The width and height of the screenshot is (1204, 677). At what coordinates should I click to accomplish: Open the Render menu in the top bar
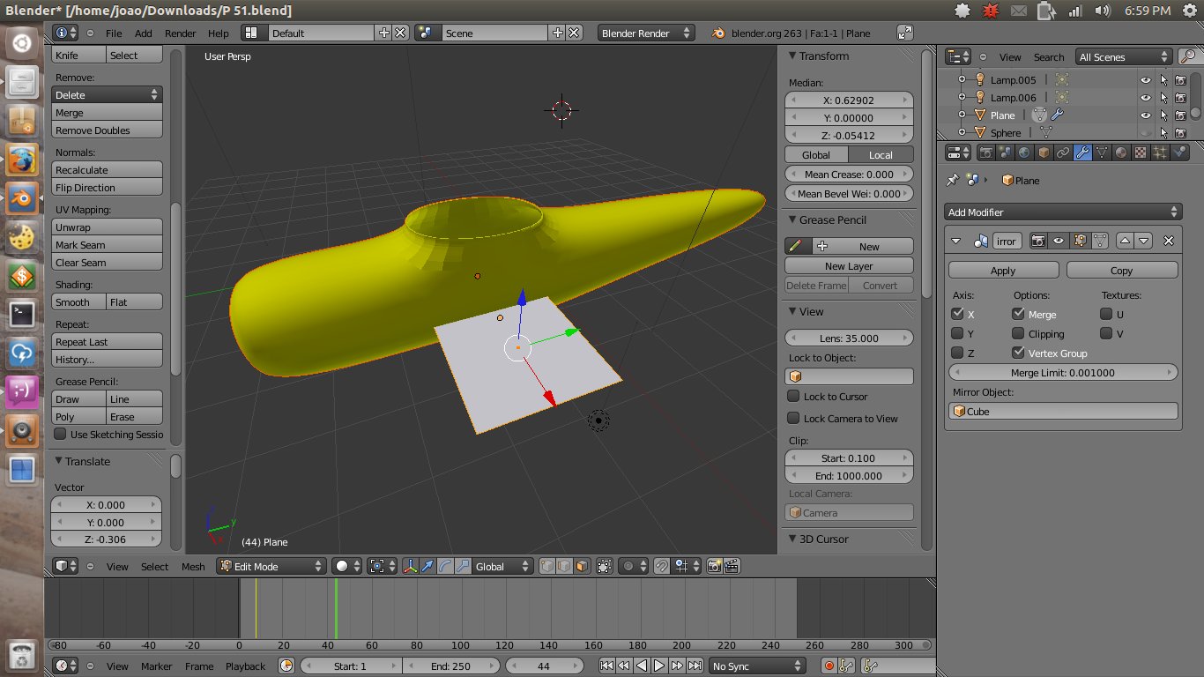[180, 33]
